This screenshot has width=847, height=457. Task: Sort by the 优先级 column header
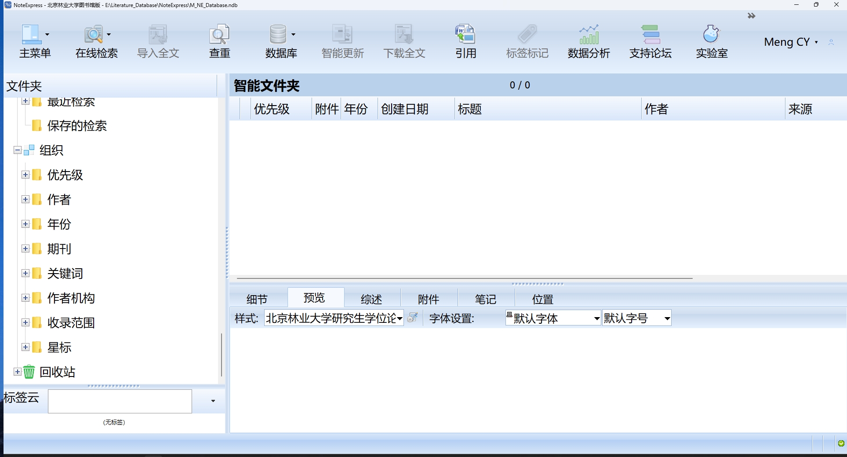[281, 109]
